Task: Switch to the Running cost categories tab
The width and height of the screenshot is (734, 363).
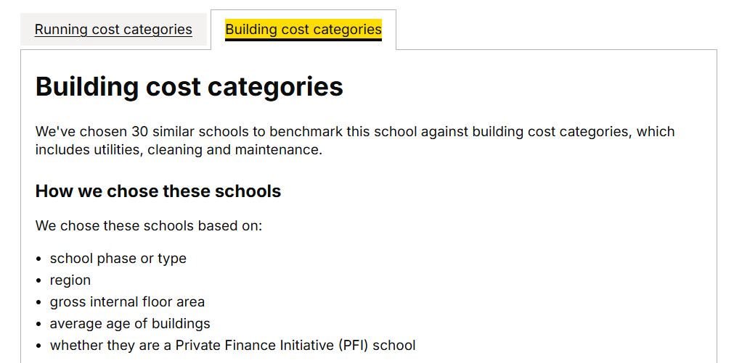Action: 113,30
